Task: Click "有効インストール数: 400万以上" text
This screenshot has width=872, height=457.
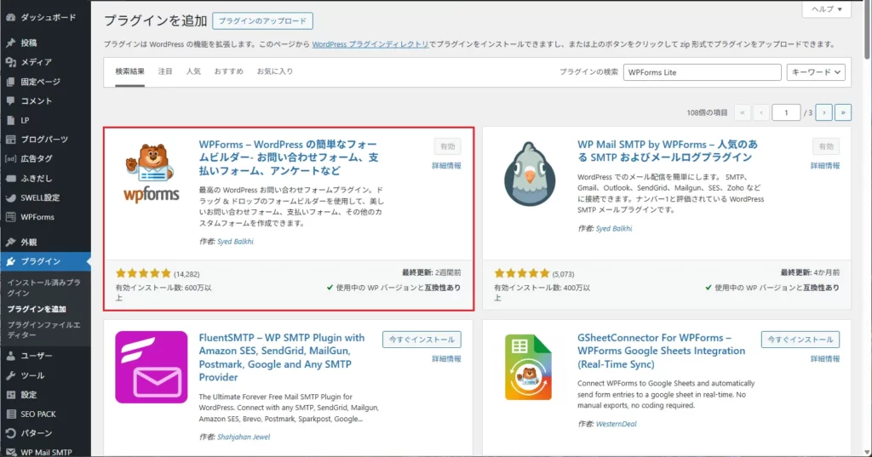Action: pyautogui.click(x=542, y=293)
